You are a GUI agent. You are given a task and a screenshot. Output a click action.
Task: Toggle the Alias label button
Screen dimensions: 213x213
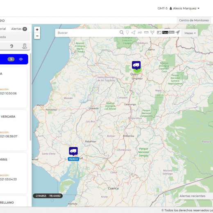(x=172, y=32)
